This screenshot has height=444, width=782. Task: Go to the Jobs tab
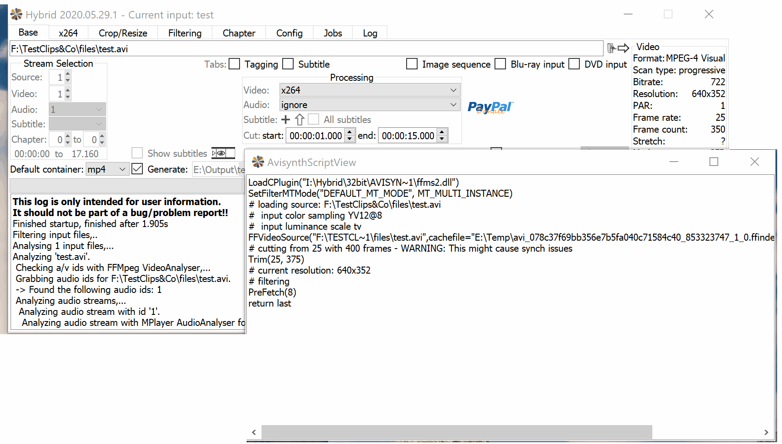click(333, 33)
